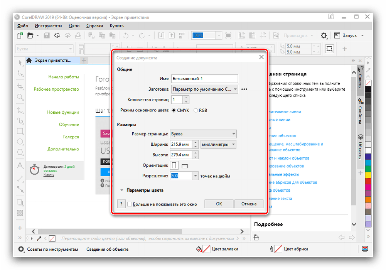Screen dimensions: 386x270
Task: Select the Ellipse tool in toolbox
Action: click(x=20, y=142)
